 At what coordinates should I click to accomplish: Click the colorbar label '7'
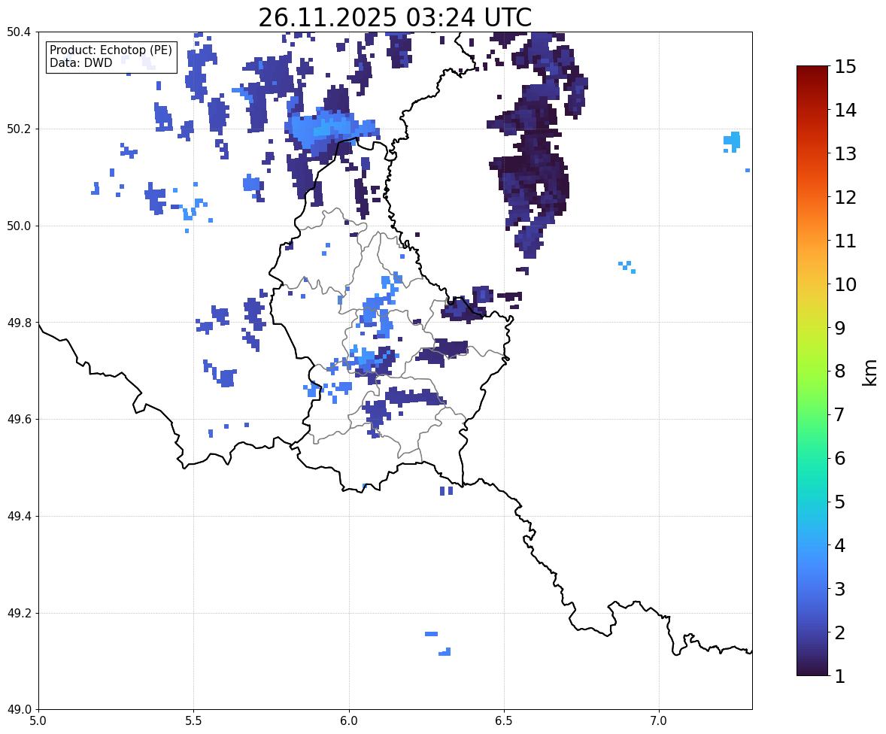coord(840,414)
